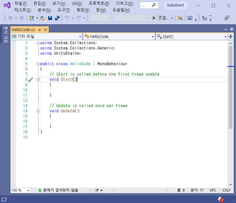Navigate backward with the back arrow
The width and height of the screenshot is (236, 203).
click(10, 18)
